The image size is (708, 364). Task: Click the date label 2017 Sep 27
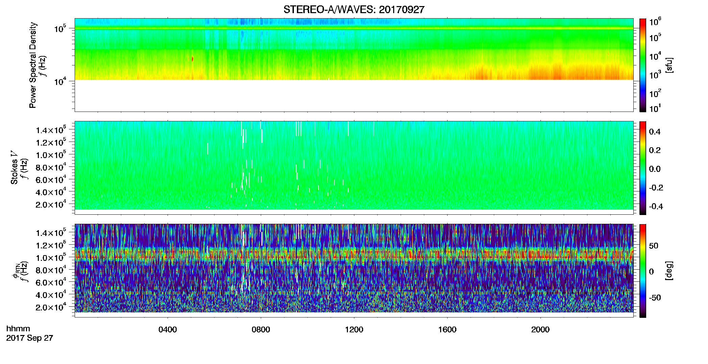30,338
